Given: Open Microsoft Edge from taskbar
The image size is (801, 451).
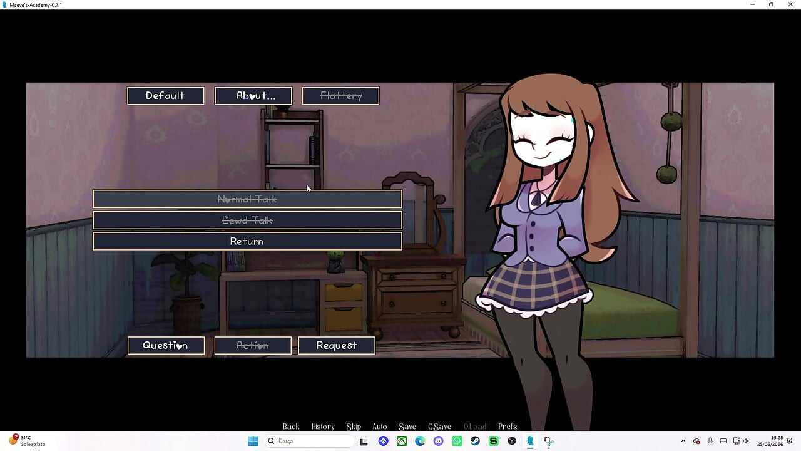Looking at the screenshot, I should point(420,441).
